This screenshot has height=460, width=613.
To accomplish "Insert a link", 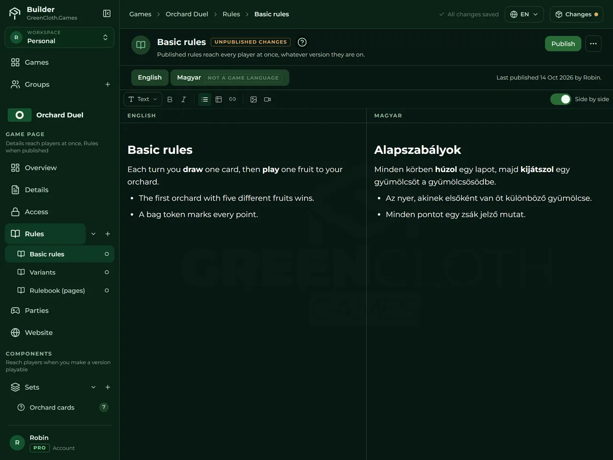I will point(233,99).
